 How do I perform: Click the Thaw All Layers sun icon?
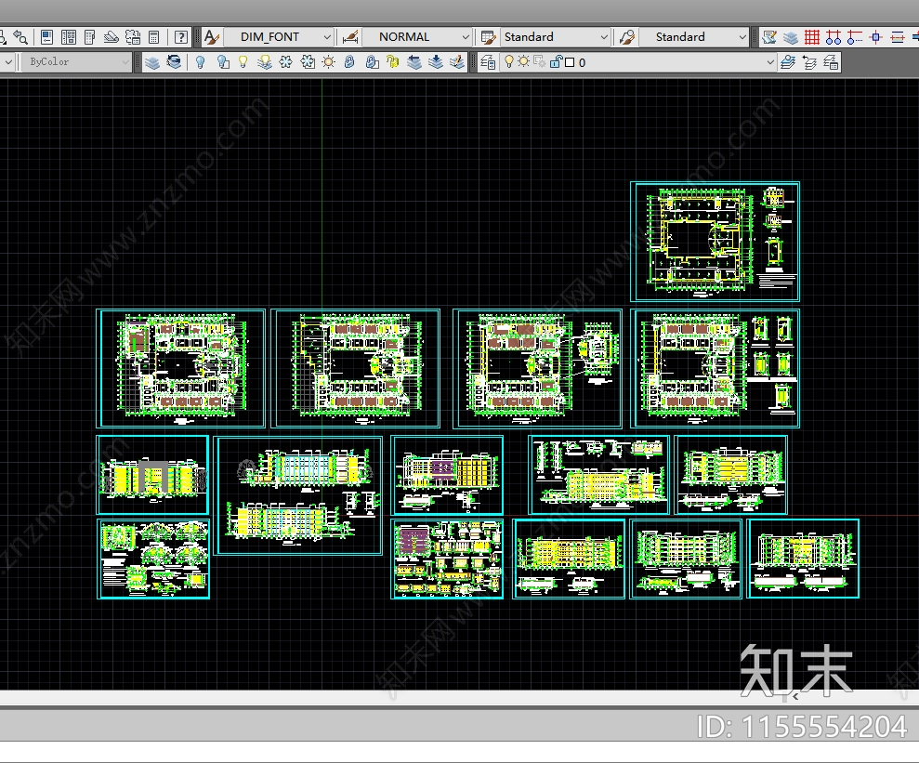pos(328,62)
